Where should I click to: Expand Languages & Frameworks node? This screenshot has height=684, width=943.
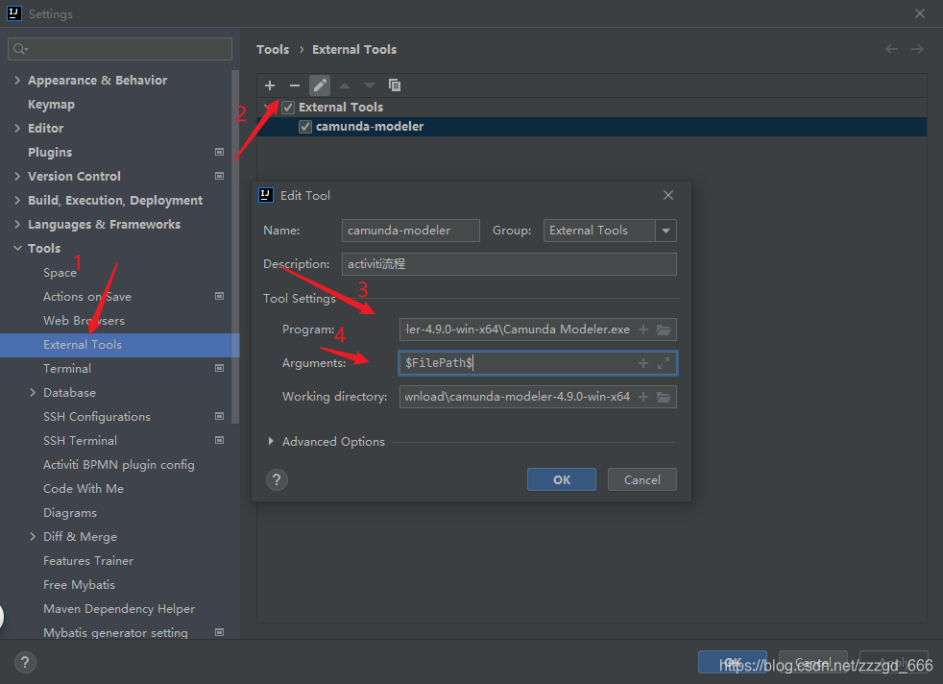(x=17, y=225)
